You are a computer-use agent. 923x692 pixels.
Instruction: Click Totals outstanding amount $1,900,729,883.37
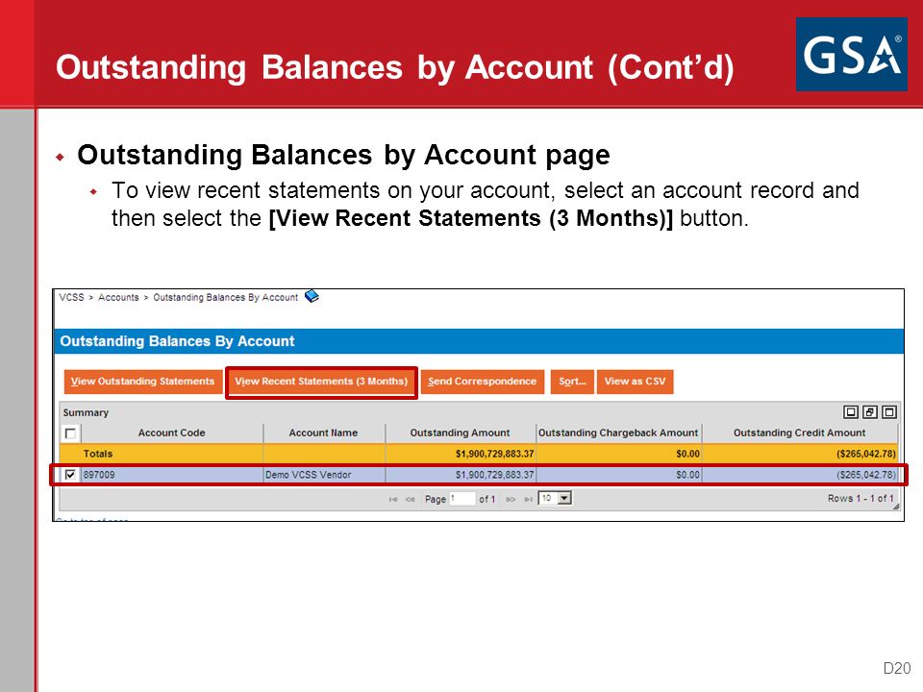click(494, 454)
